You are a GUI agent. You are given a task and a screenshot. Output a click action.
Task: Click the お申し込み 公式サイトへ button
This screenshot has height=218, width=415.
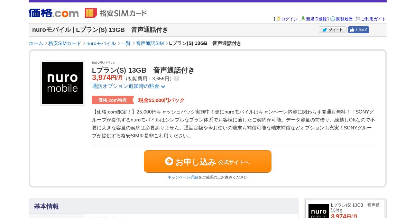207,161
